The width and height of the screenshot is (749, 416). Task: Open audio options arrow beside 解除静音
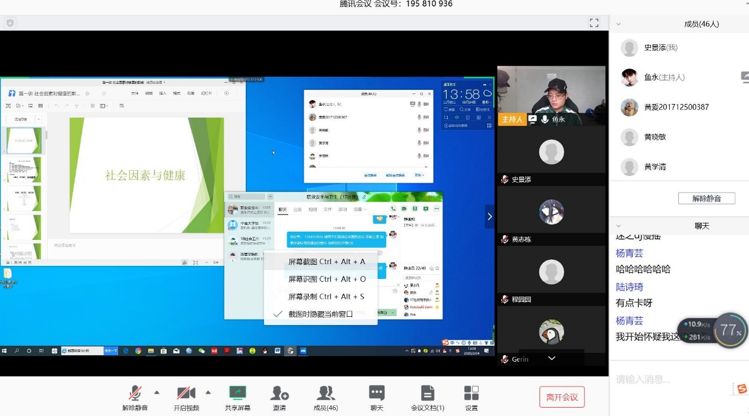(157, 392)
